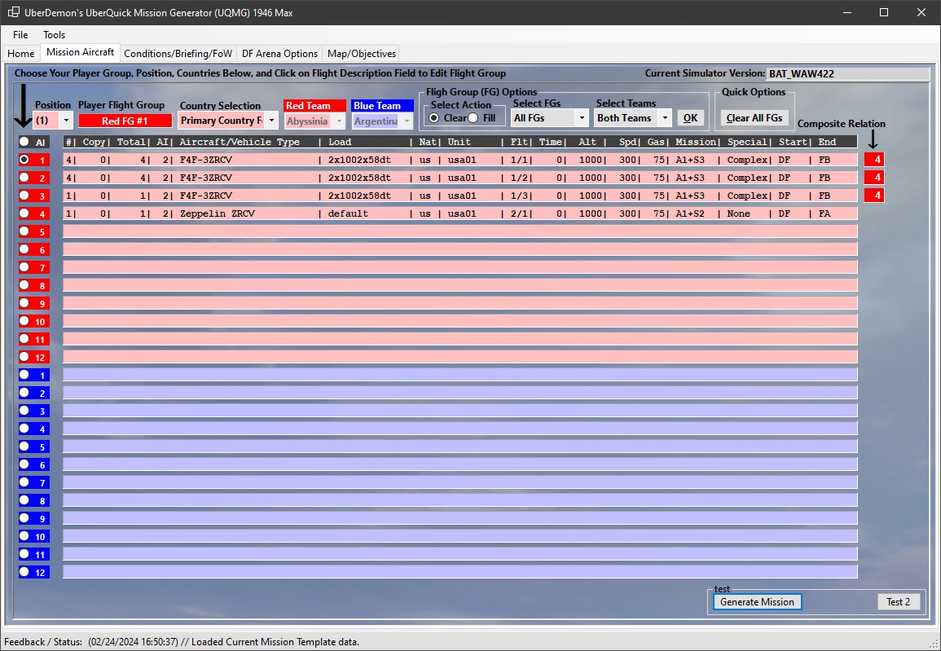Click the empty Red flight group 5 field
Screen dimensions: 941x651
tap(460, 231)
